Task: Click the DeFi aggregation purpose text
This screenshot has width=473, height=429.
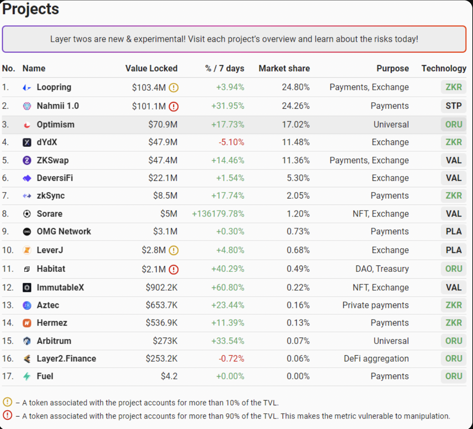Action: [376, 358]
